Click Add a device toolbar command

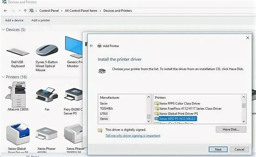(x=14, y=21)
